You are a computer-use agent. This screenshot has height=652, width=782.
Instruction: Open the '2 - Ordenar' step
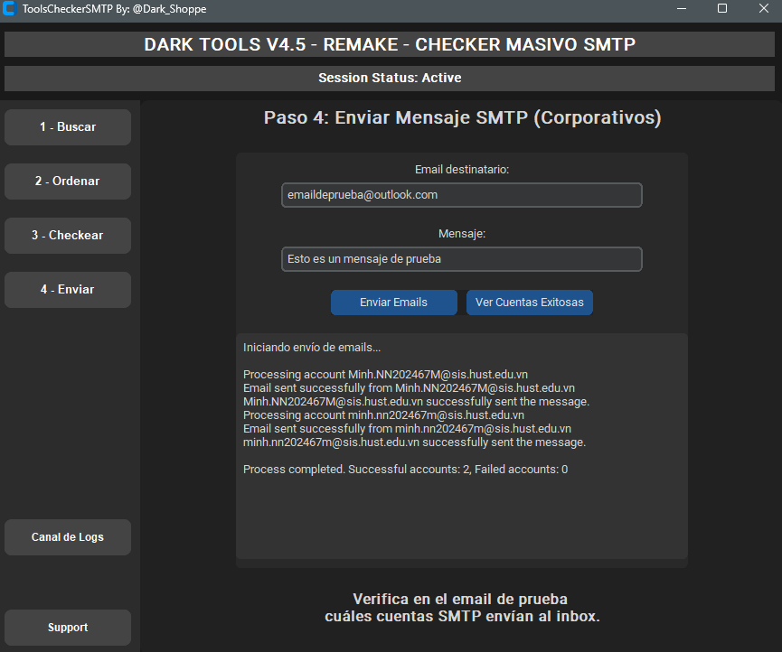pos(67,181)
